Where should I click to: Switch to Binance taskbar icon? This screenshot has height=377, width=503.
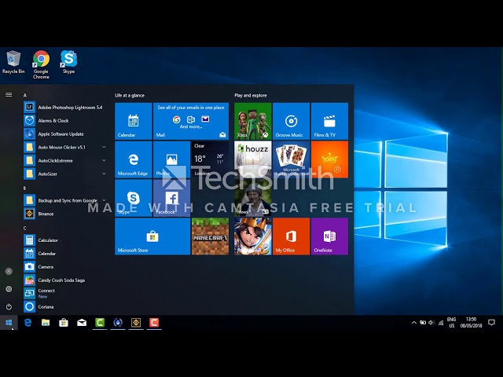(x=136, y=323)
